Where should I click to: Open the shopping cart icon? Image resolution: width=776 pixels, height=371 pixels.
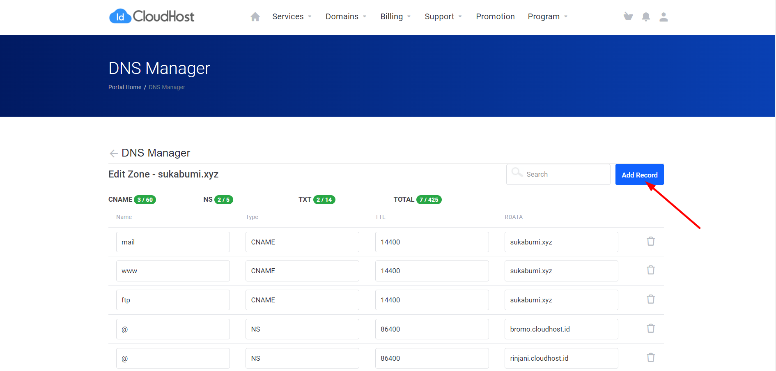[x=628, y=16]
